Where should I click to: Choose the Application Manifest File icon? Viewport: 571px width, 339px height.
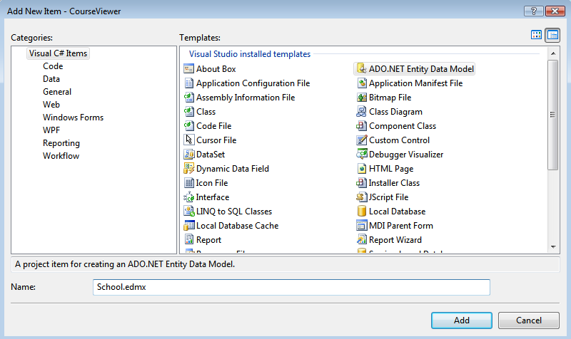coord(361,83)
